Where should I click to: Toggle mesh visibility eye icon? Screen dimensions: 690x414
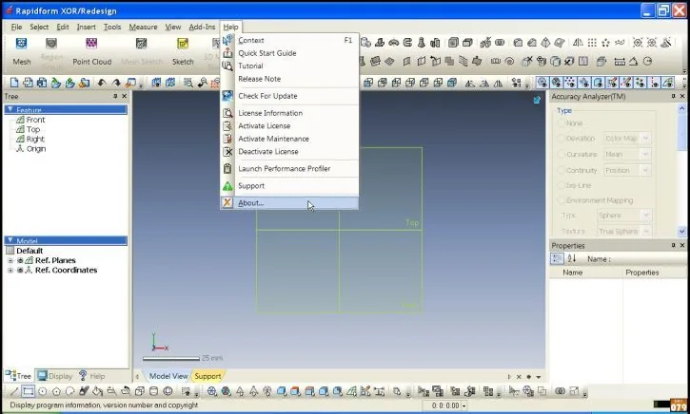tap(542, 83)
